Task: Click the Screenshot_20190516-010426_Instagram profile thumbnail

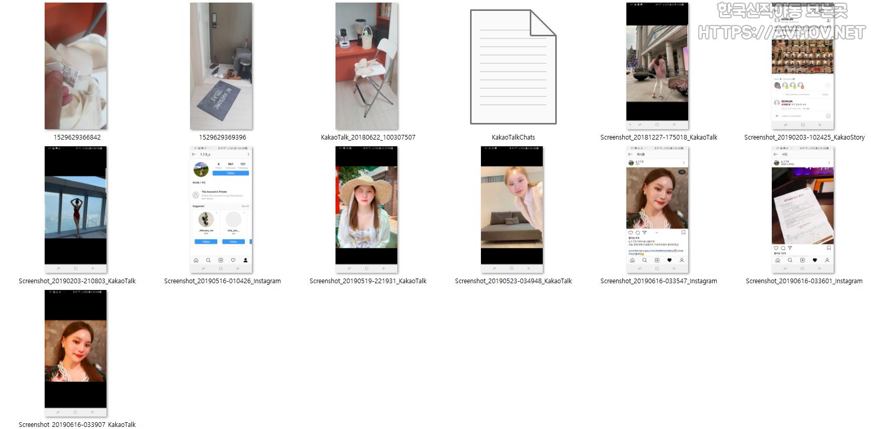Action: click(221, 210)
